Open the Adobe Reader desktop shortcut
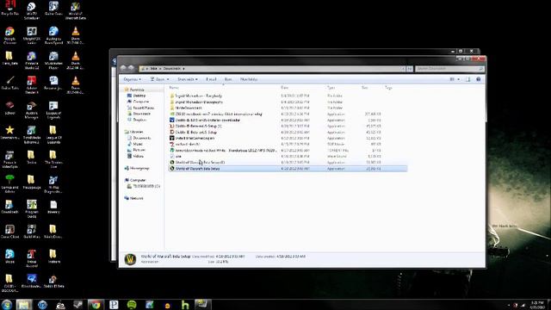 tap(32, 84)
